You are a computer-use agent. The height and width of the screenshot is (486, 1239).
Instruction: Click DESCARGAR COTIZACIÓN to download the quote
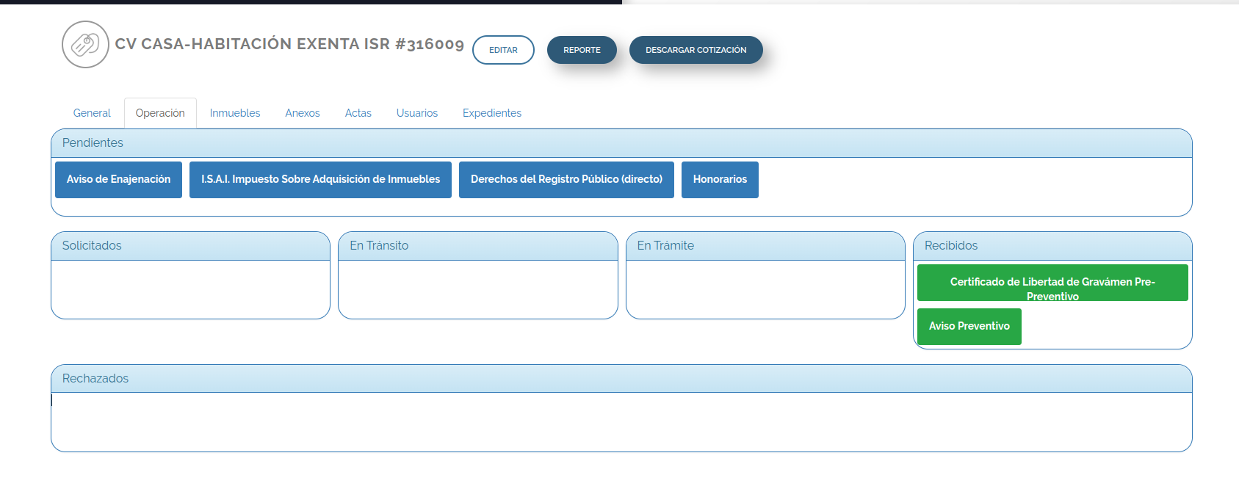click(x=696, y=50)
